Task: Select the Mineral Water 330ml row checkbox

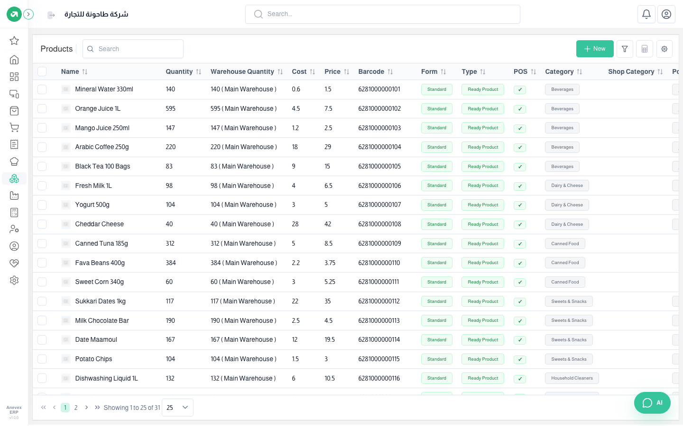Action: (x=42, y=89)
